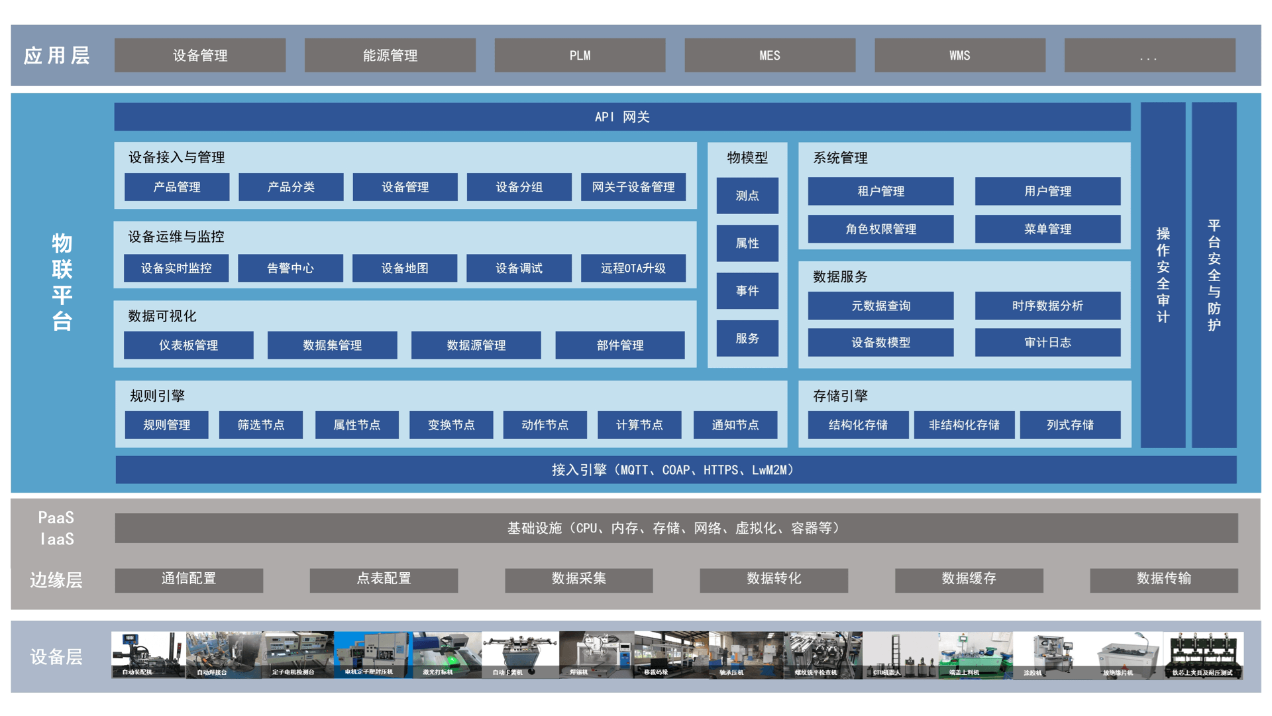The image size is (1272, 716).
Task: Select the 远程OTA升级 box
Action: click(633, 268)
